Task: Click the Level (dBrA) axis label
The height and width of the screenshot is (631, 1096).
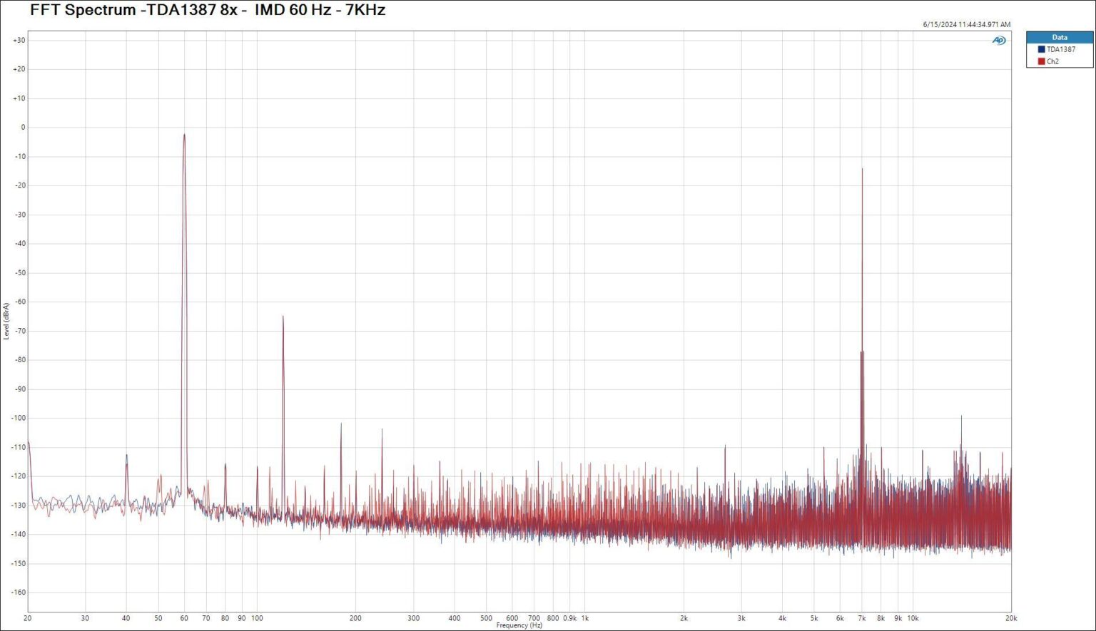Action: tap(6, 319)
